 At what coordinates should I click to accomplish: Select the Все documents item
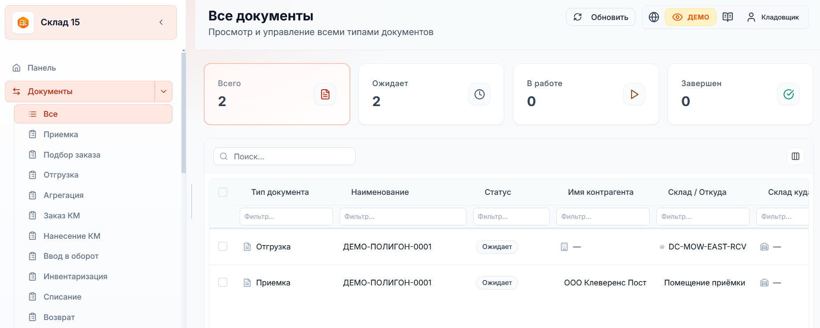click(93, 114)
